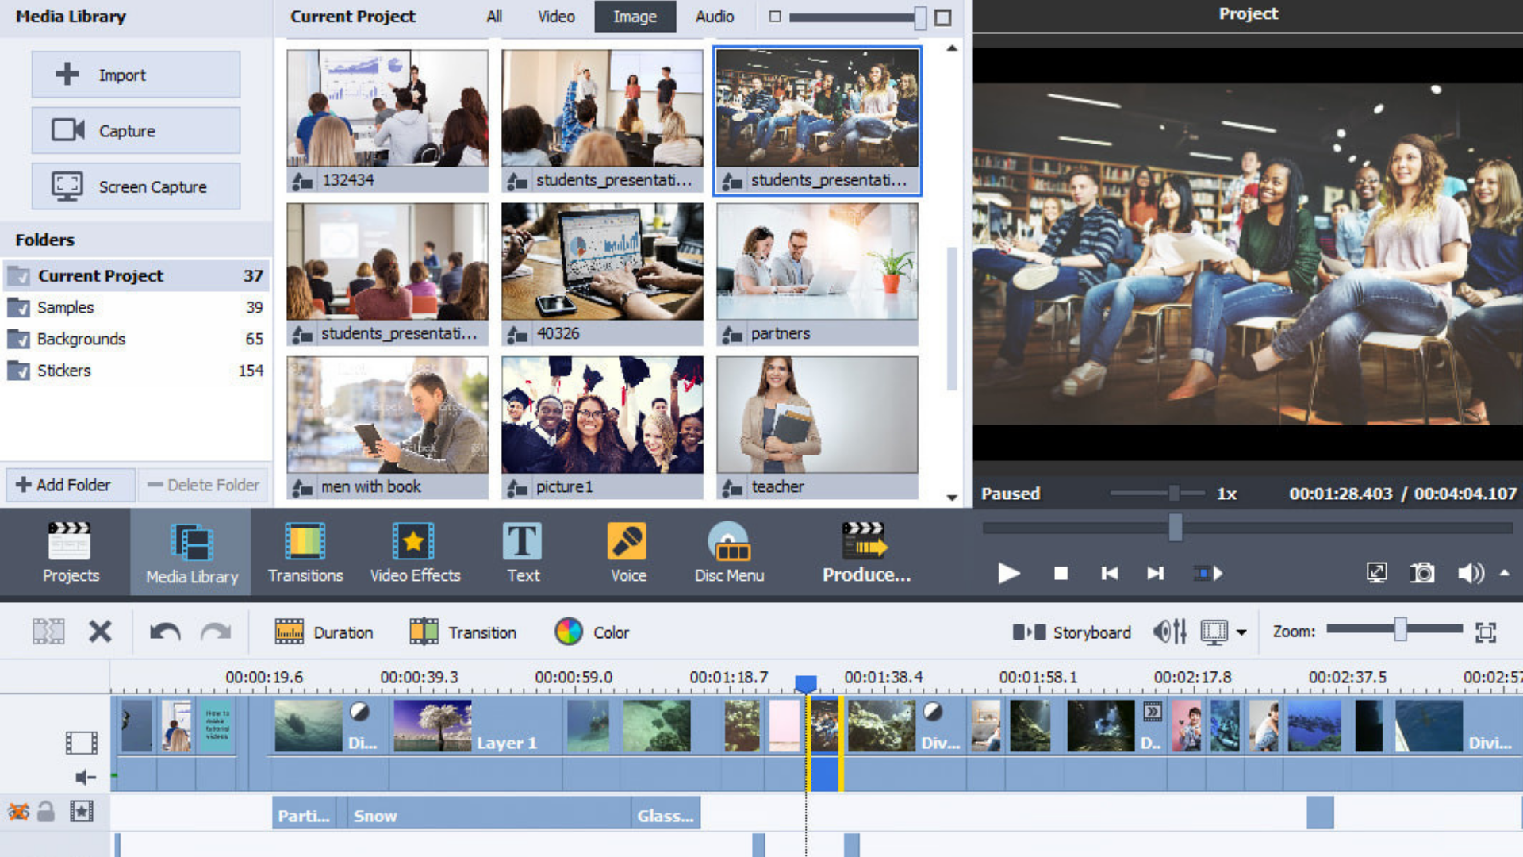The height and width of the screenshot is (857, 1523).
Task: Toggle the lock on the overlay track
Action: tap(46, 811)
